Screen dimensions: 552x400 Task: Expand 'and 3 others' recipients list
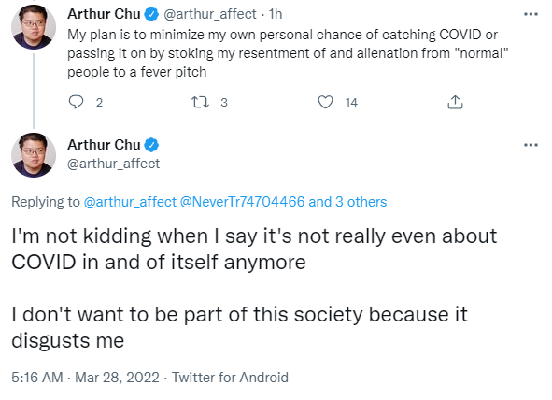coord(347,202)
